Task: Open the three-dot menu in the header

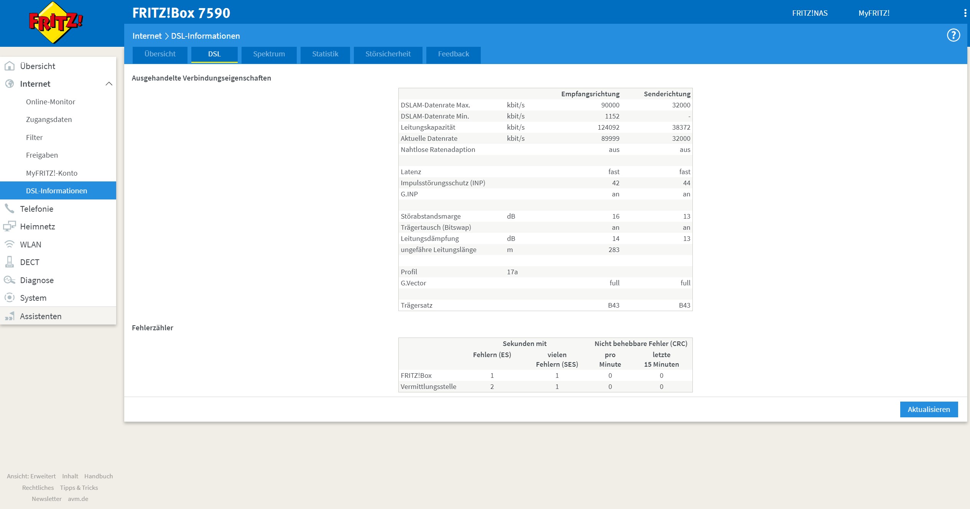Action: [x=965, y=13]
